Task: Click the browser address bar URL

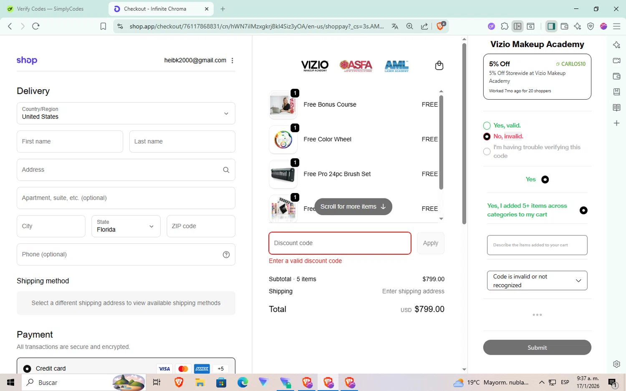Action: point(257,26)
